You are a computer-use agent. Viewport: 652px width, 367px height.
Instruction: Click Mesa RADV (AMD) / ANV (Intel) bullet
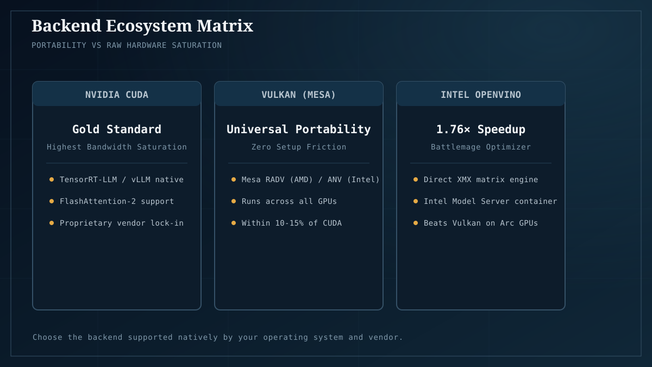click(x=305, y=179)
